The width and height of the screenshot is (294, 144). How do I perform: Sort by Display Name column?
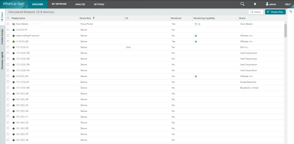click(18, 18)
